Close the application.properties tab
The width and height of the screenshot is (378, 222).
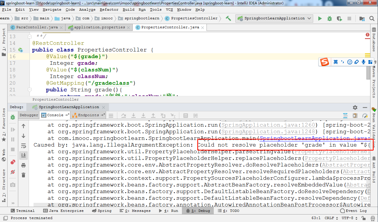point(129,27)
